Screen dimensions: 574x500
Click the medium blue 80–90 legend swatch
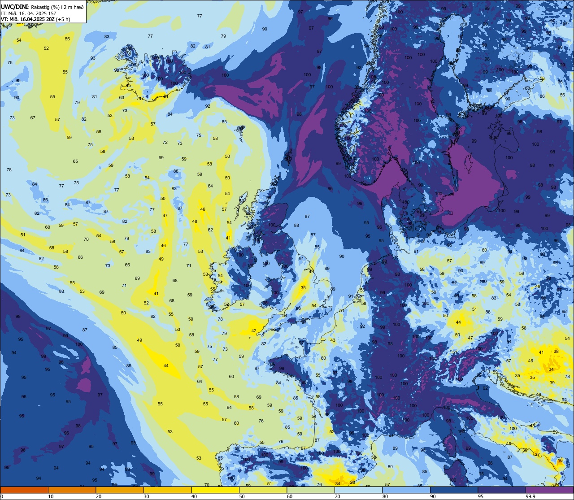pos(406,490)
